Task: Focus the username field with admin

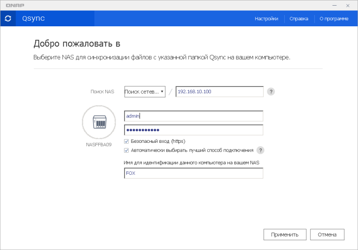Action: tap(194, 116)
